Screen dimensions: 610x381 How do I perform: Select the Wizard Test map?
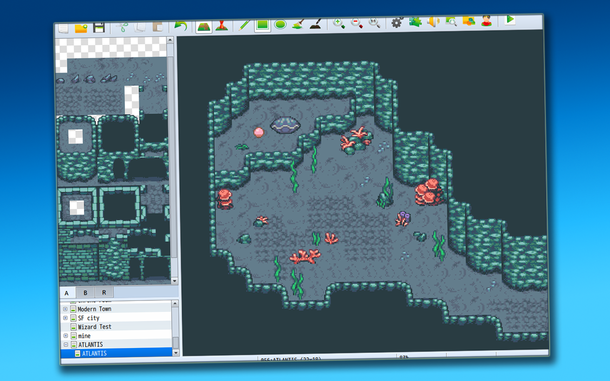click(92, 326)
